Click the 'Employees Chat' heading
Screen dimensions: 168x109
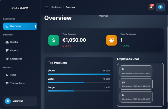click(128, 59)
